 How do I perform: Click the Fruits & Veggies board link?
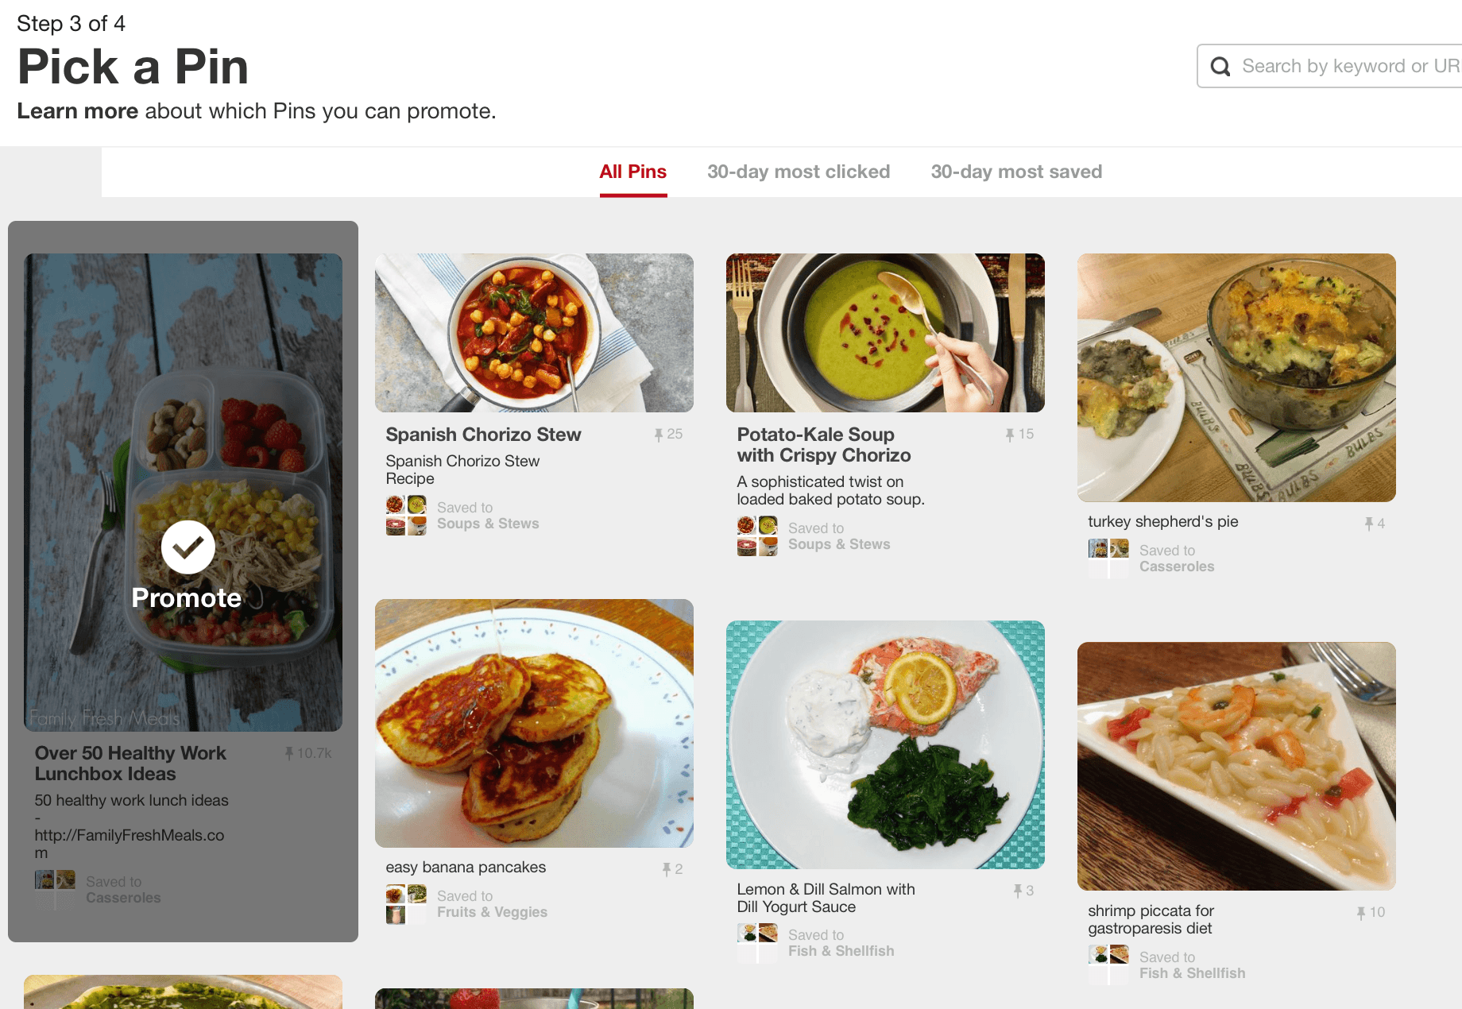pos(492,912)
